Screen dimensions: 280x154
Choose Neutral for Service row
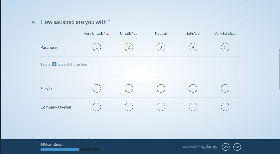(161, 88)
